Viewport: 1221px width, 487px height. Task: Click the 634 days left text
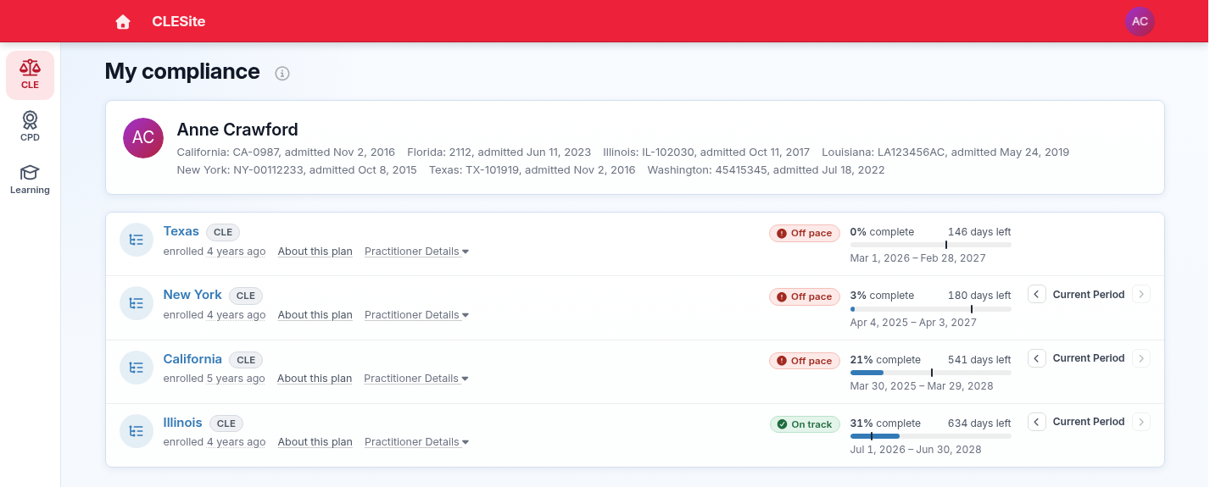(979, 423)
